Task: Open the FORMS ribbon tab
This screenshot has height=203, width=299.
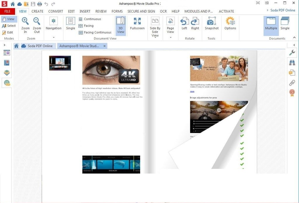Action: [x=117, y=11]
